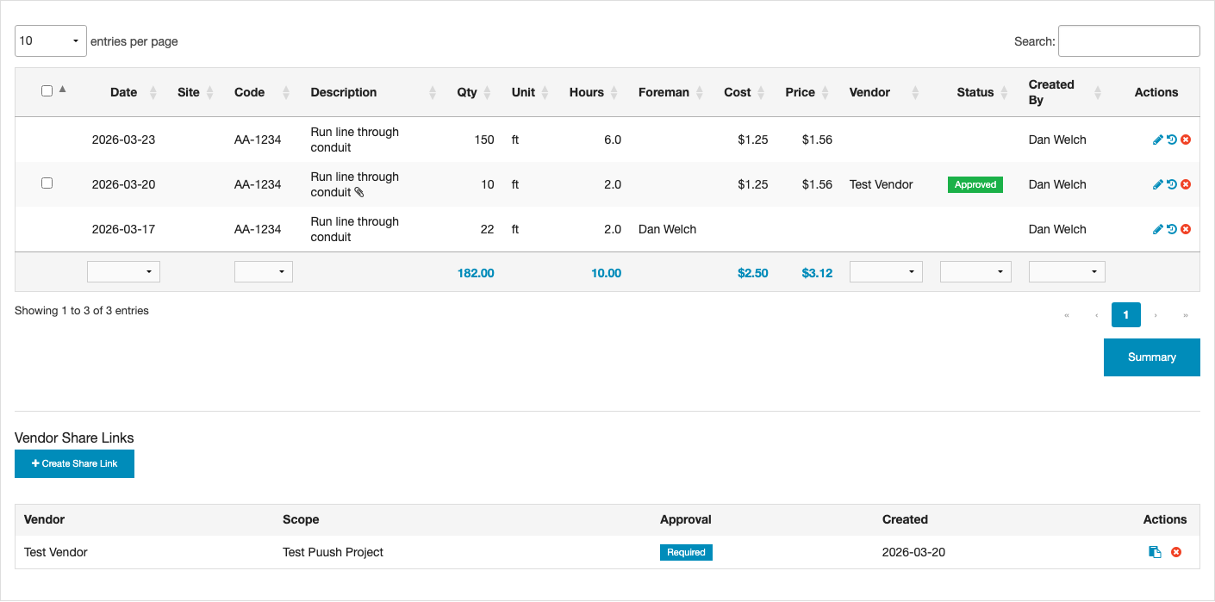
Task: Delete the 2026-03-17 entry with the red icon
Action: [1186, 229]
